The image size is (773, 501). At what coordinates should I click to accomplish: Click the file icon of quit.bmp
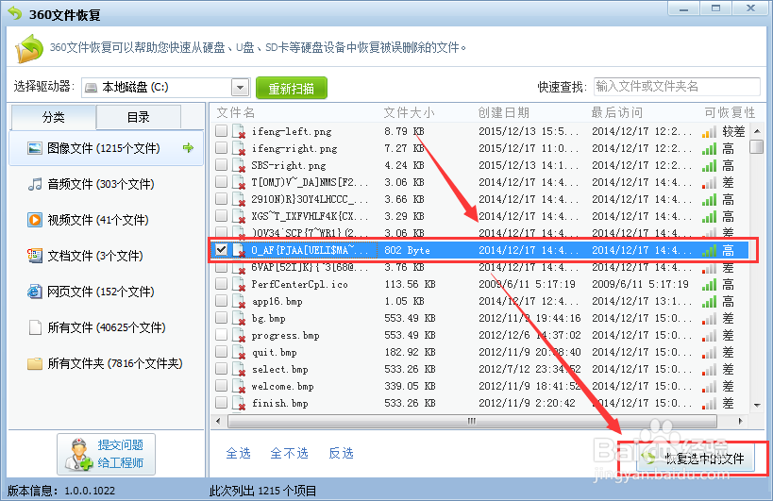tap(239, 352)
